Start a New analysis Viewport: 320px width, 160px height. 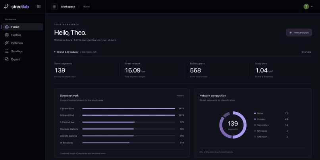click(299, 32)
